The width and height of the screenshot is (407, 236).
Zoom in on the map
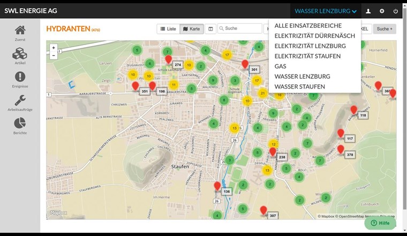point(53,48)
